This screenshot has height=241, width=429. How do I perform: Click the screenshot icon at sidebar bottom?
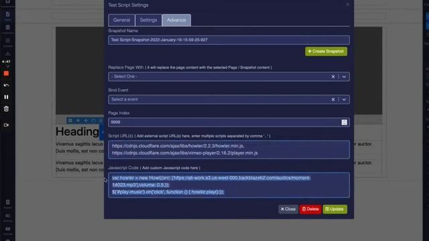[7, 229]
